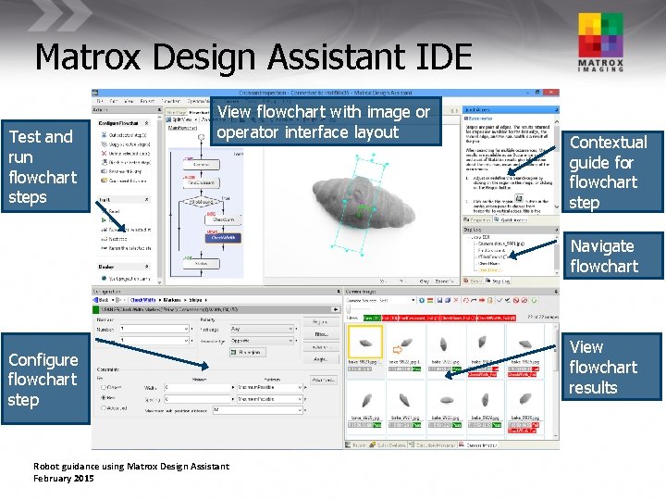Click the red-yellow flag icon beside the gear
The width and height of the screenshot is (666, 500).
[430, 300]
